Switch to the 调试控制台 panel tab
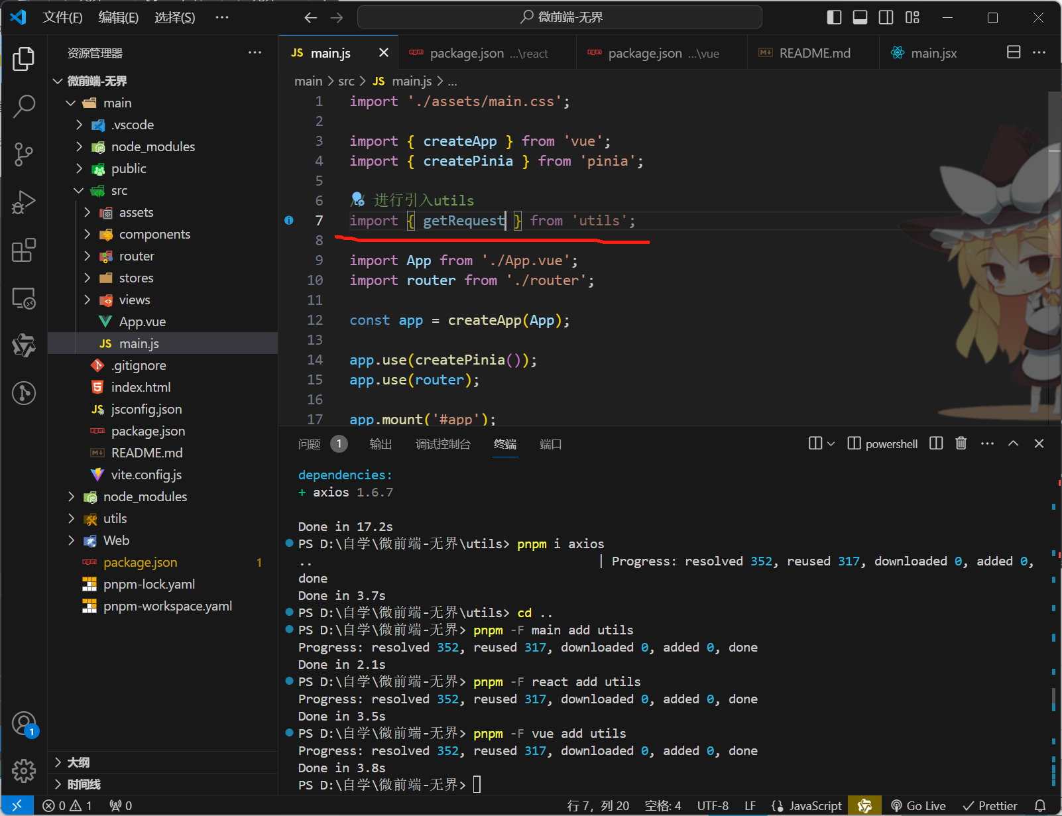 pyautogui.click(x=443, y=443)
